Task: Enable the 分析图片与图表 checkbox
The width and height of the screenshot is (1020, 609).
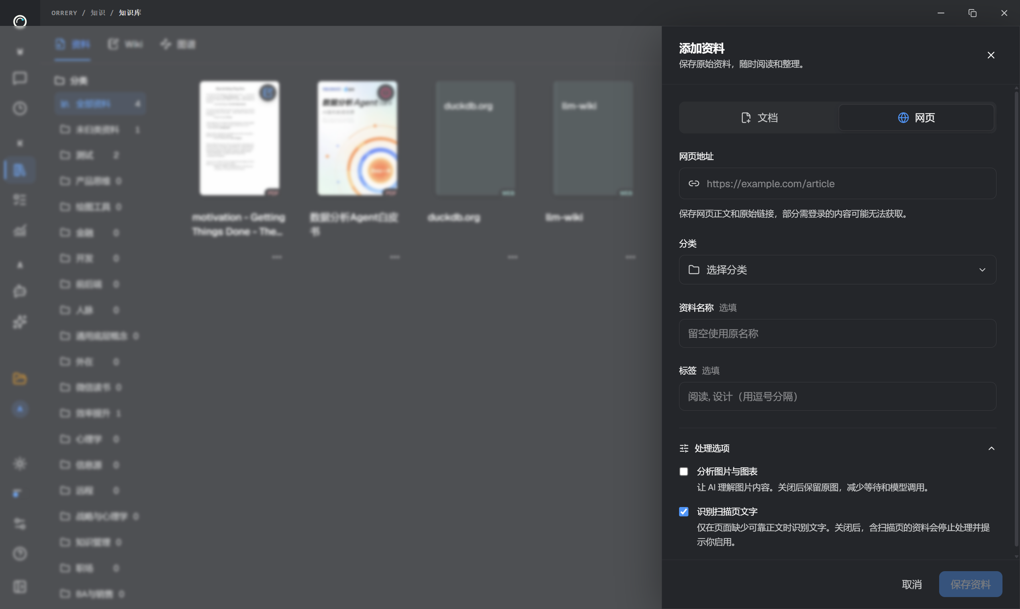Action: tap(683, 472)
